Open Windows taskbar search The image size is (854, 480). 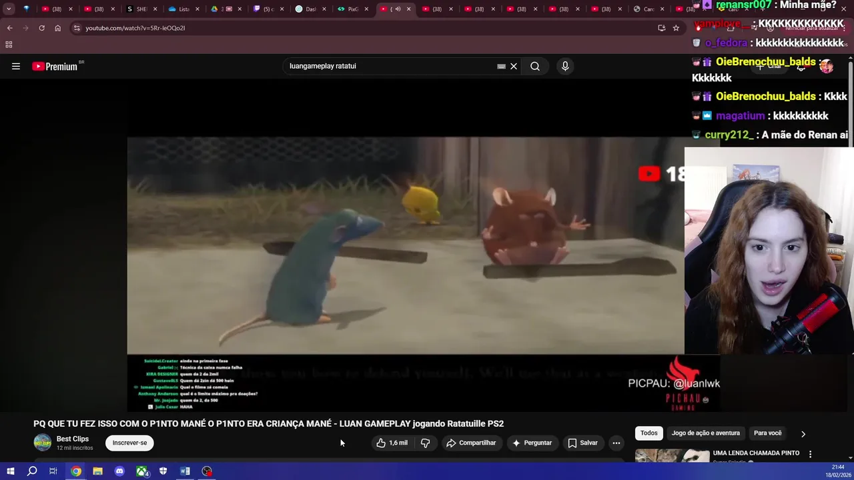pos(31,471)
